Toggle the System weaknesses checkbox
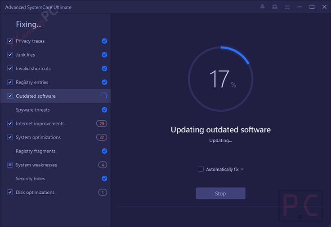The image size is (331, 227). coord(10,165)
